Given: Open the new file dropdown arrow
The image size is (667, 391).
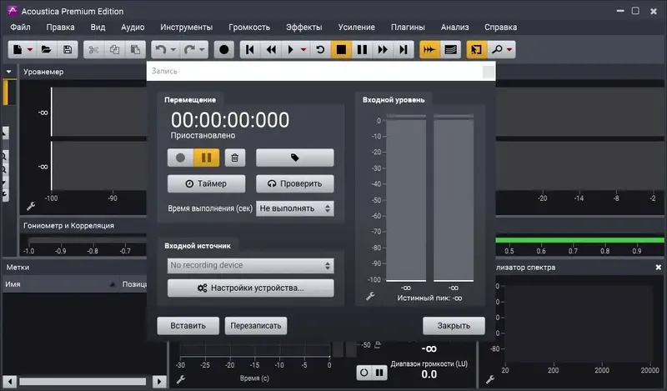Looking at the screenshot, I should pyautogui.click(x=30, y=50).
